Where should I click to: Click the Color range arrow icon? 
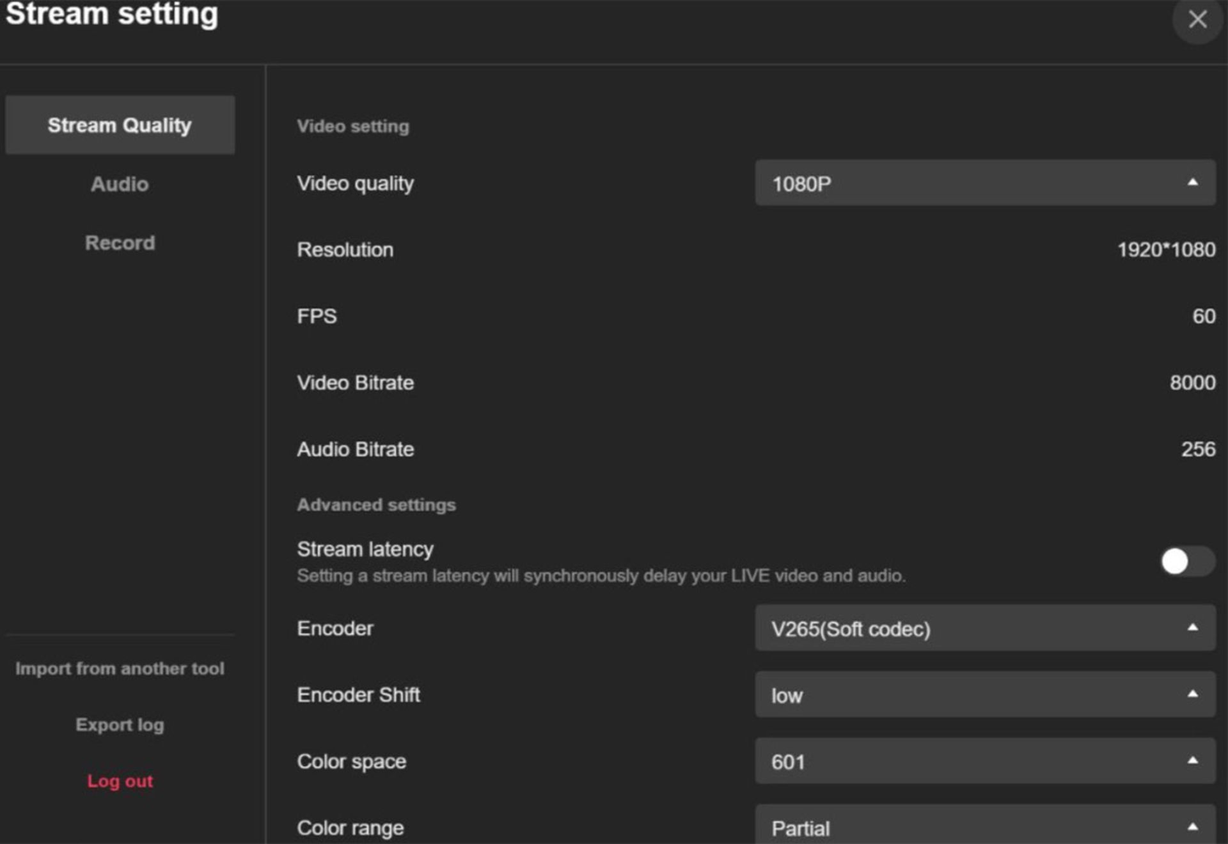pyautogui.click(x=1192, y=827)
